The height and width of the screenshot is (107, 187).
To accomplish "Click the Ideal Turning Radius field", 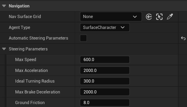I will click(105, 81).
